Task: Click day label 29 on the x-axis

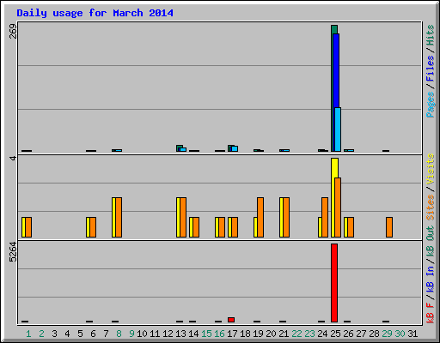Action: 387,334
